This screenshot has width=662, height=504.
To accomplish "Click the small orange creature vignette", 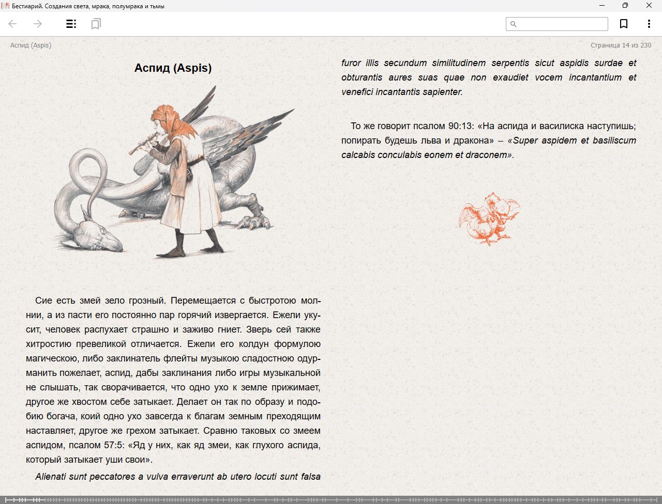I will point(489,218).
